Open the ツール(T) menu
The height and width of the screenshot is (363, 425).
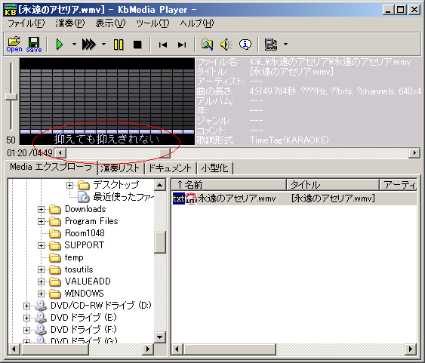coord(152,23)
